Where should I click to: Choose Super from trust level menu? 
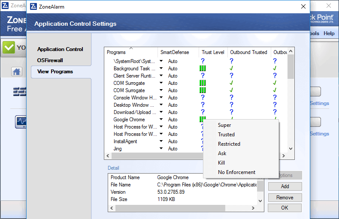coord(241,125)
